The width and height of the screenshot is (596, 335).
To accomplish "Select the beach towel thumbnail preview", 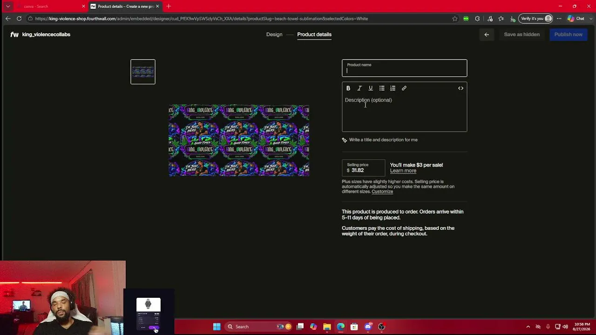I will (x=143, y=72).
